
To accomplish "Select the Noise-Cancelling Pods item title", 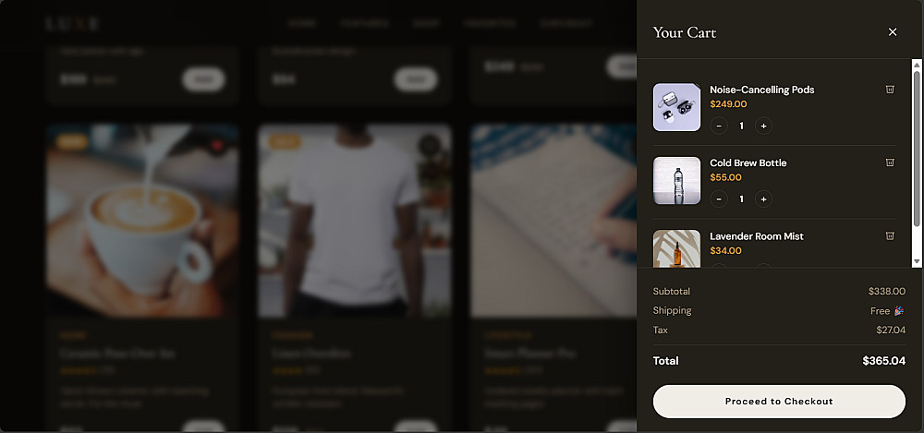I will tap(762, 90).
